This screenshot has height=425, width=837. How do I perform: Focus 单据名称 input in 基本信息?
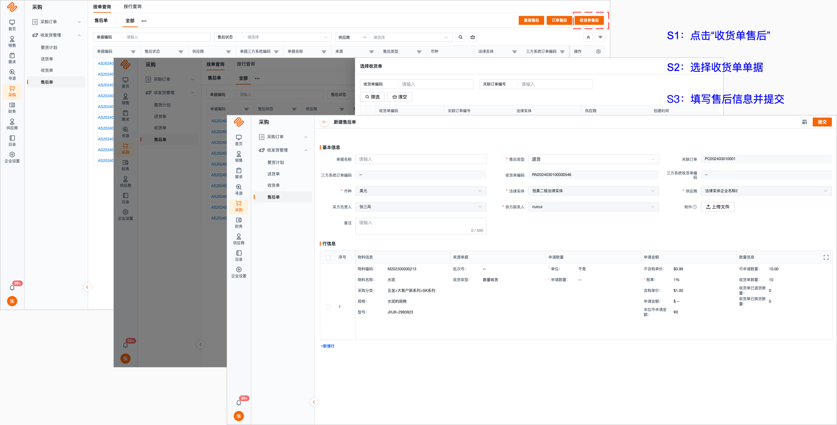[421, 159]
